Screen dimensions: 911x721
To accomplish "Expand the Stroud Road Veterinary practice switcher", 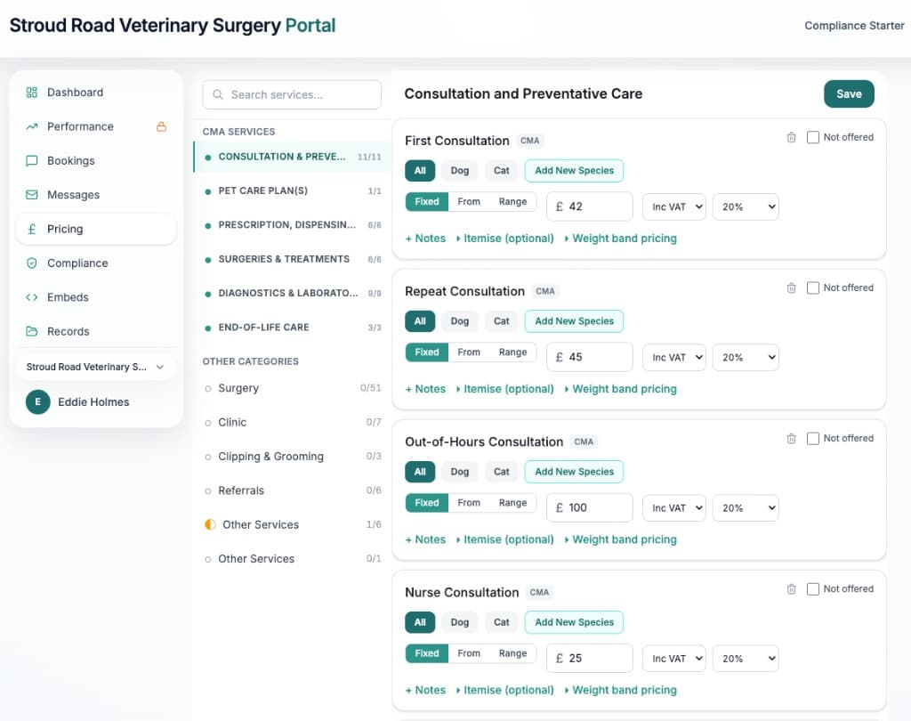I will 95,367.
